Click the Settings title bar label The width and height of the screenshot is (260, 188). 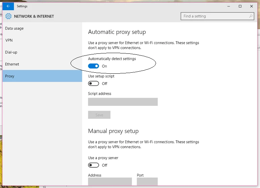pyautogui.click(x=22, y=6)
